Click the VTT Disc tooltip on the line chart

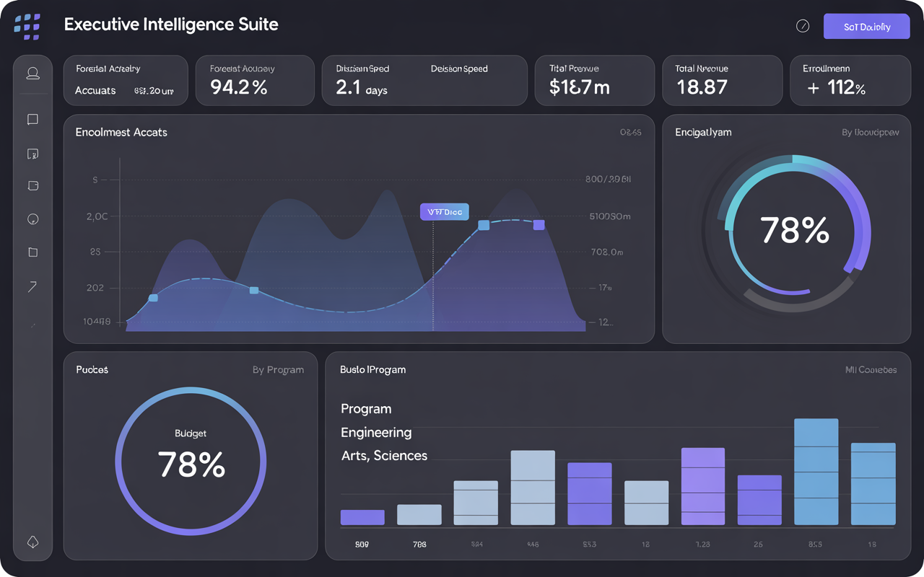pos(444,211)
